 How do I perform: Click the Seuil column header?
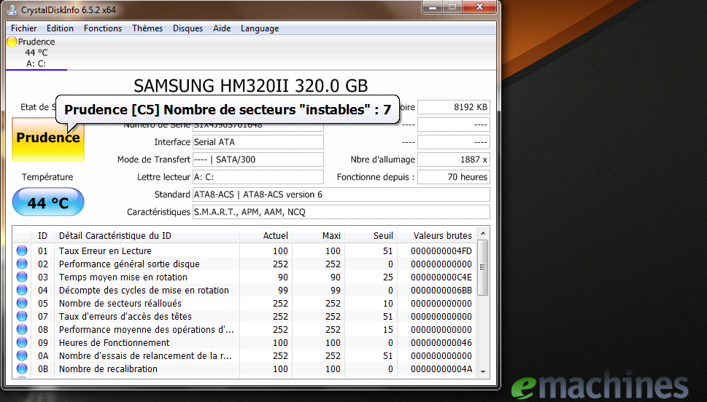click(x=371, y=235)
